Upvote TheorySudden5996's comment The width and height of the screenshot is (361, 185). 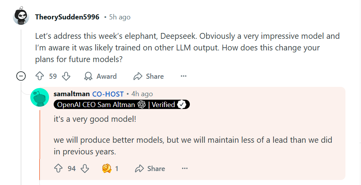point(40,76)
